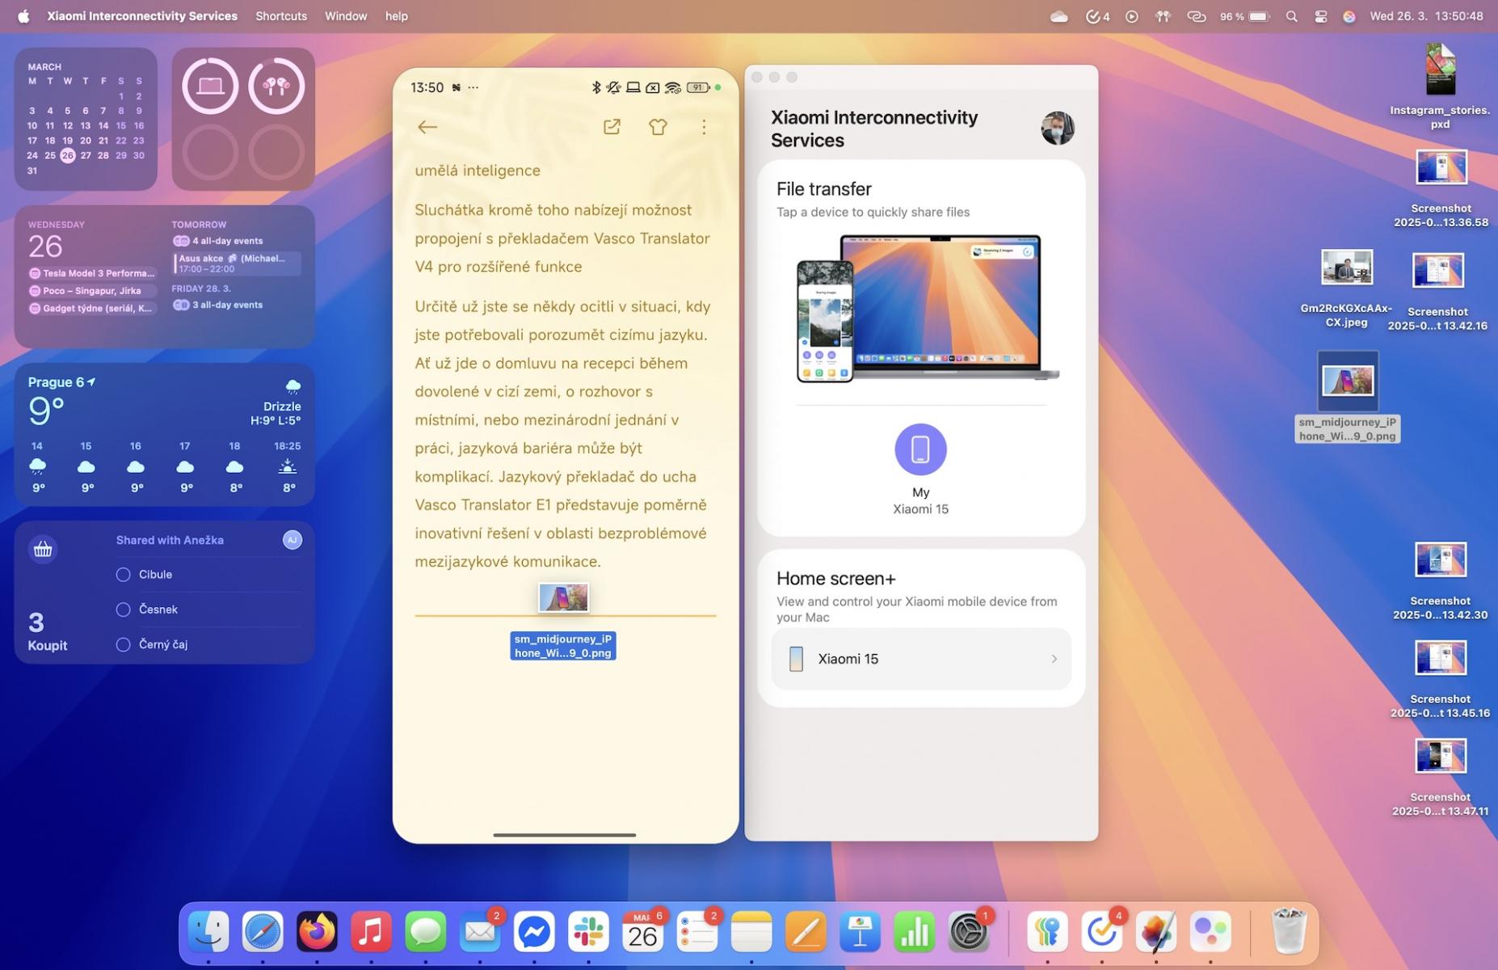Click the AirPods battery ring widget
This screenshot has height=970, width=1498.
tap(276, 86)
